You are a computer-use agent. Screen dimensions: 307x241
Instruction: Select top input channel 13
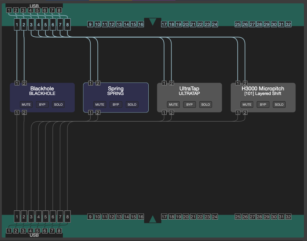119,24
